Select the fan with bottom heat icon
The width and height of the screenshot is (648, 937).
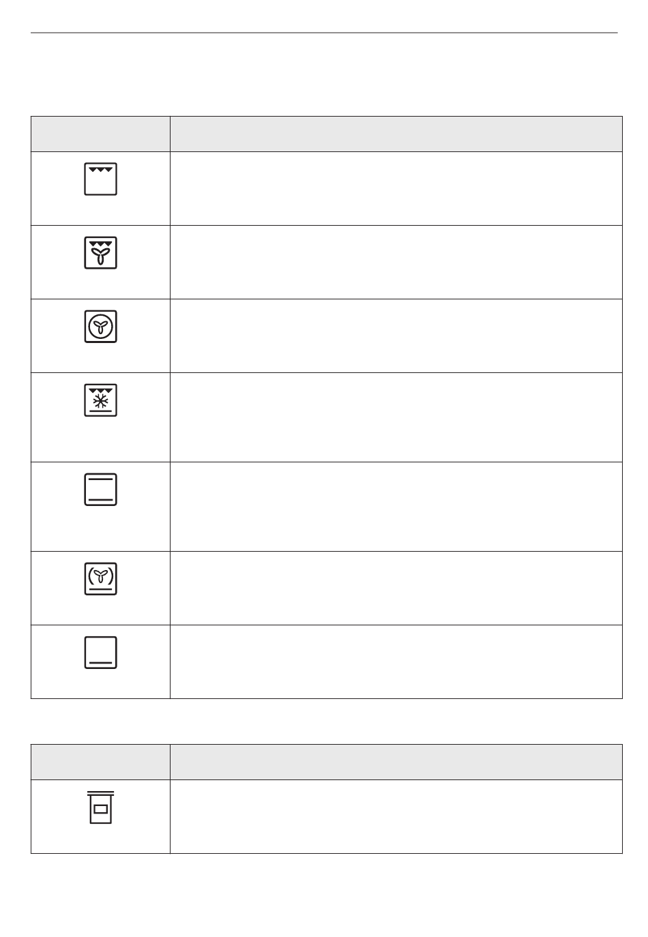101,578
